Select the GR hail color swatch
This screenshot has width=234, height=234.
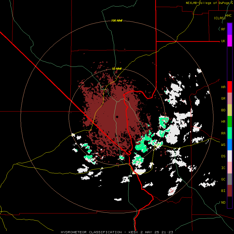pyautogui.click(x=230, y=98)
